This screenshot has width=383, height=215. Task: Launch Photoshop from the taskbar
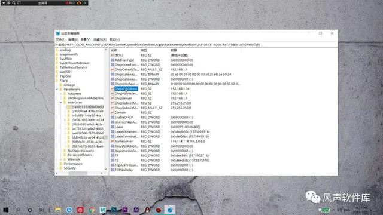point(114,210)
